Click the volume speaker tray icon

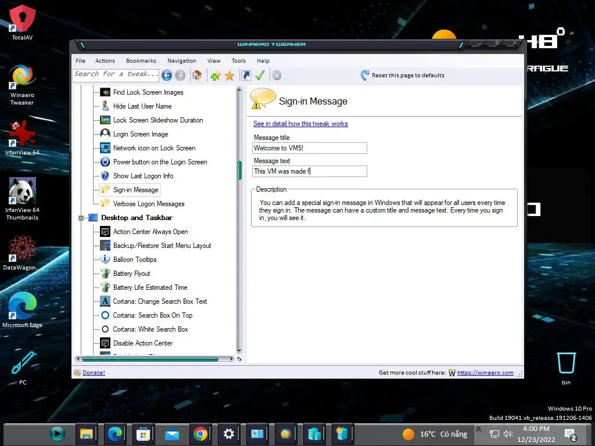[508, 434]
